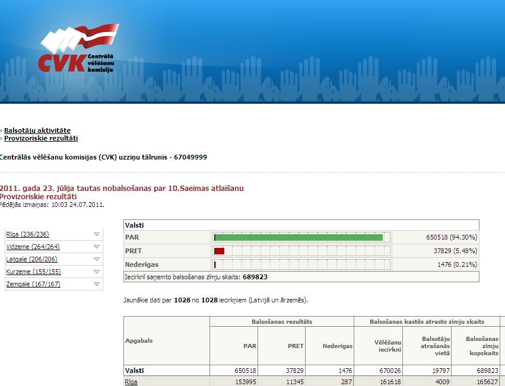This screenshot has height=386, width=505.
Task: Open the Latgale (206/206) region link
Action: (x=32, y=259)
